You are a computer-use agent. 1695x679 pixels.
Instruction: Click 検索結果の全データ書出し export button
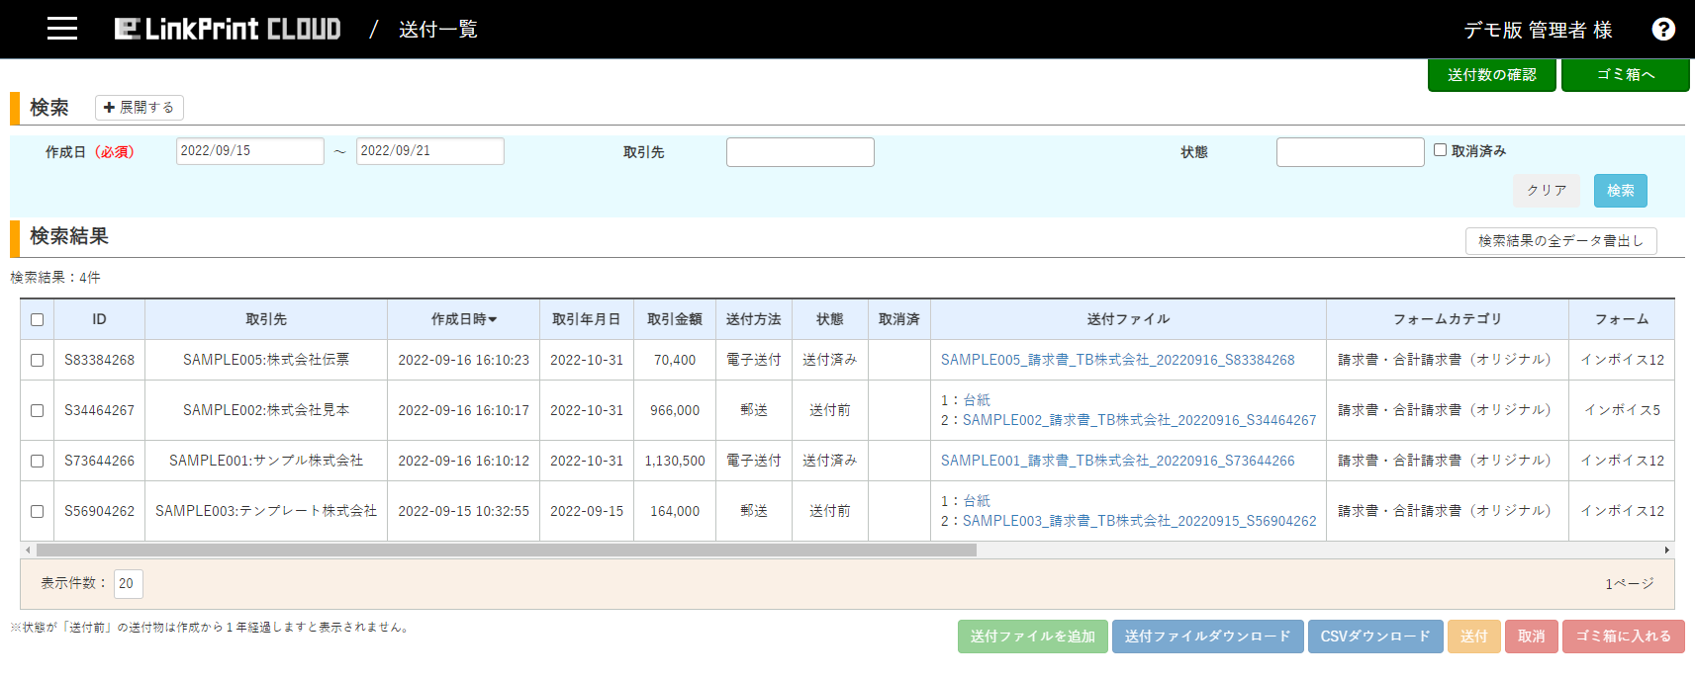click(x=1560, y=241)
